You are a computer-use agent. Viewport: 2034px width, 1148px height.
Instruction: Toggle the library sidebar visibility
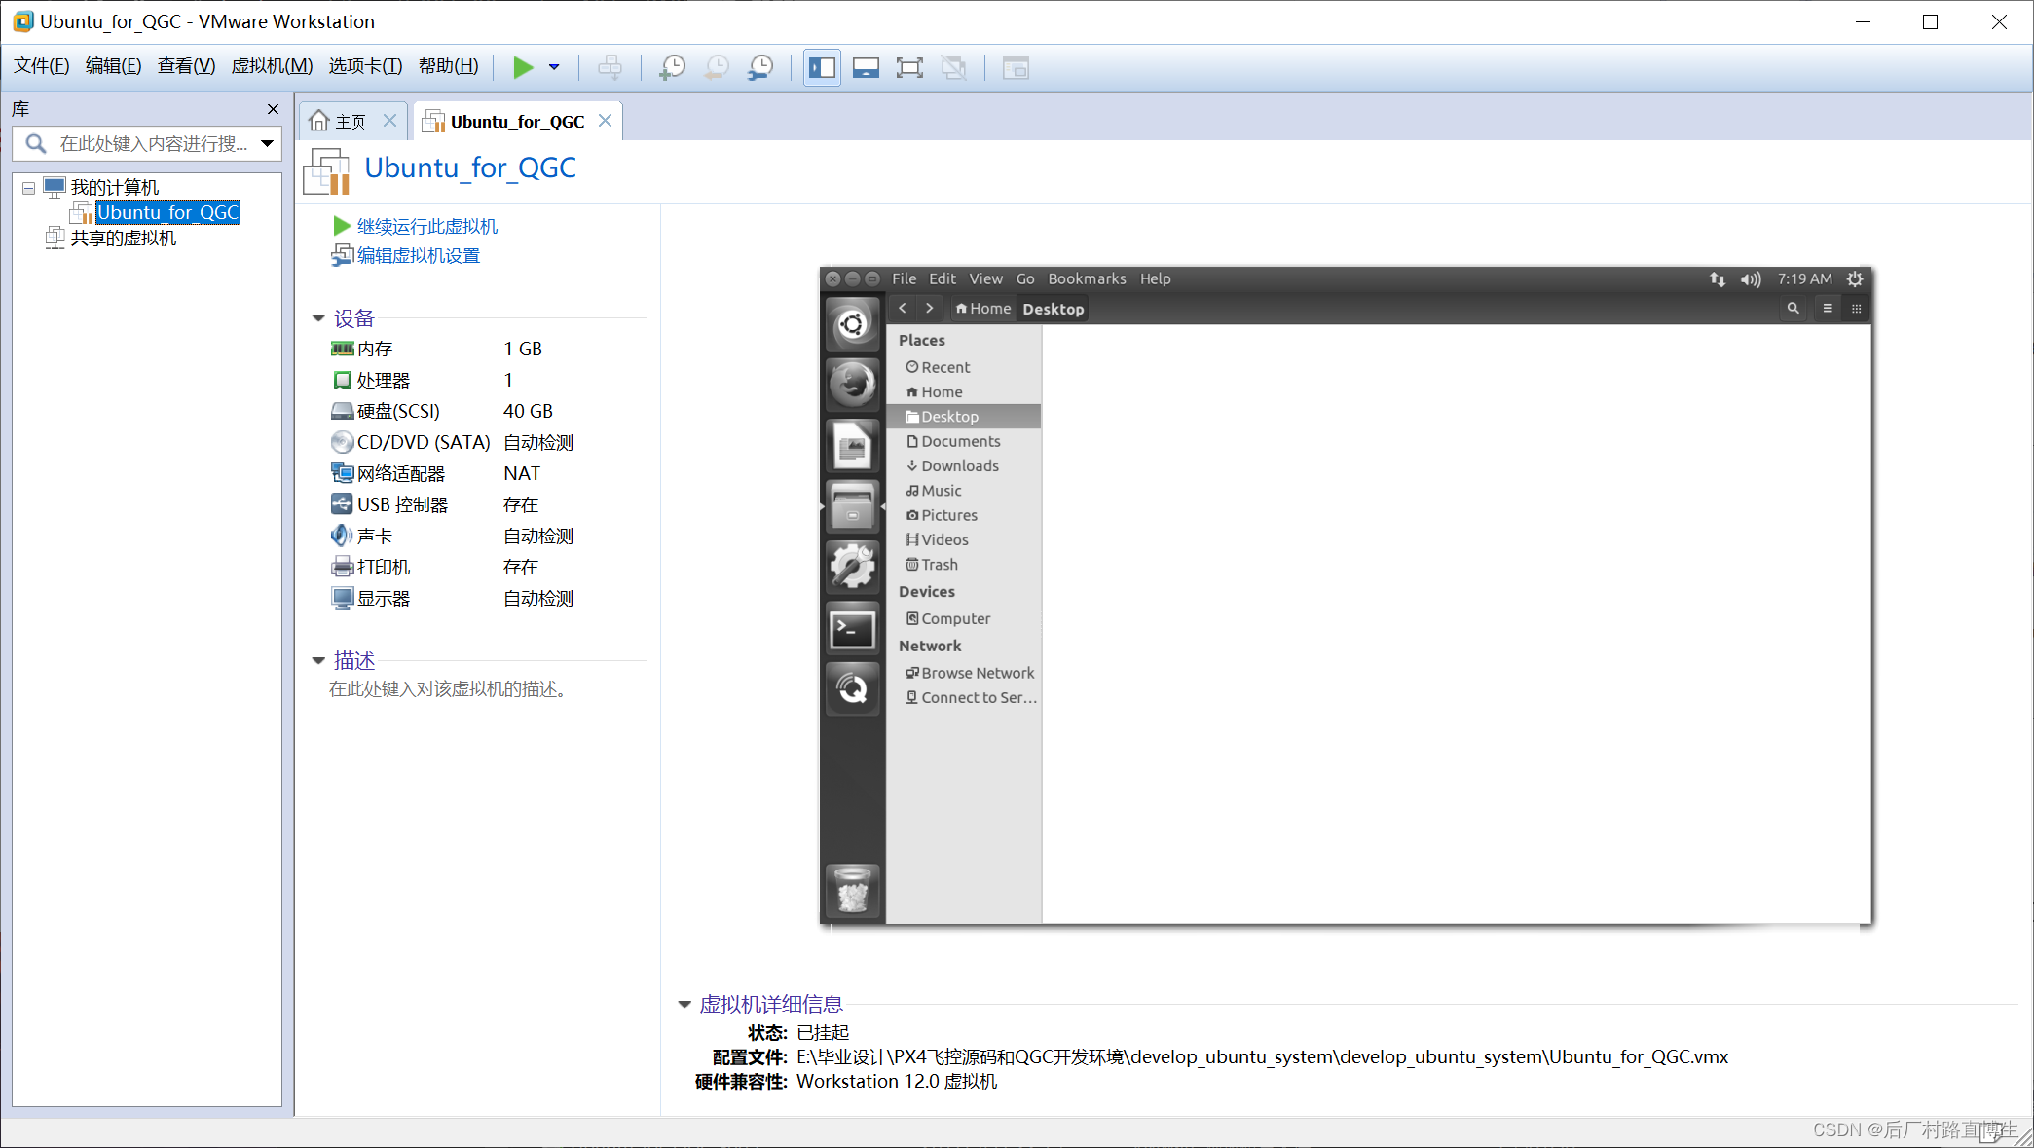822,67
